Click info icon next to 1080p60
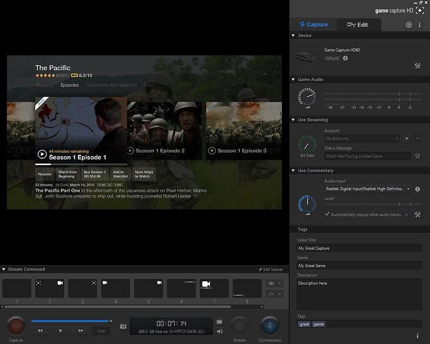Image resolution: width=430 pixels, height=344 pixels. pyautogui.click(x=345, y=58)
